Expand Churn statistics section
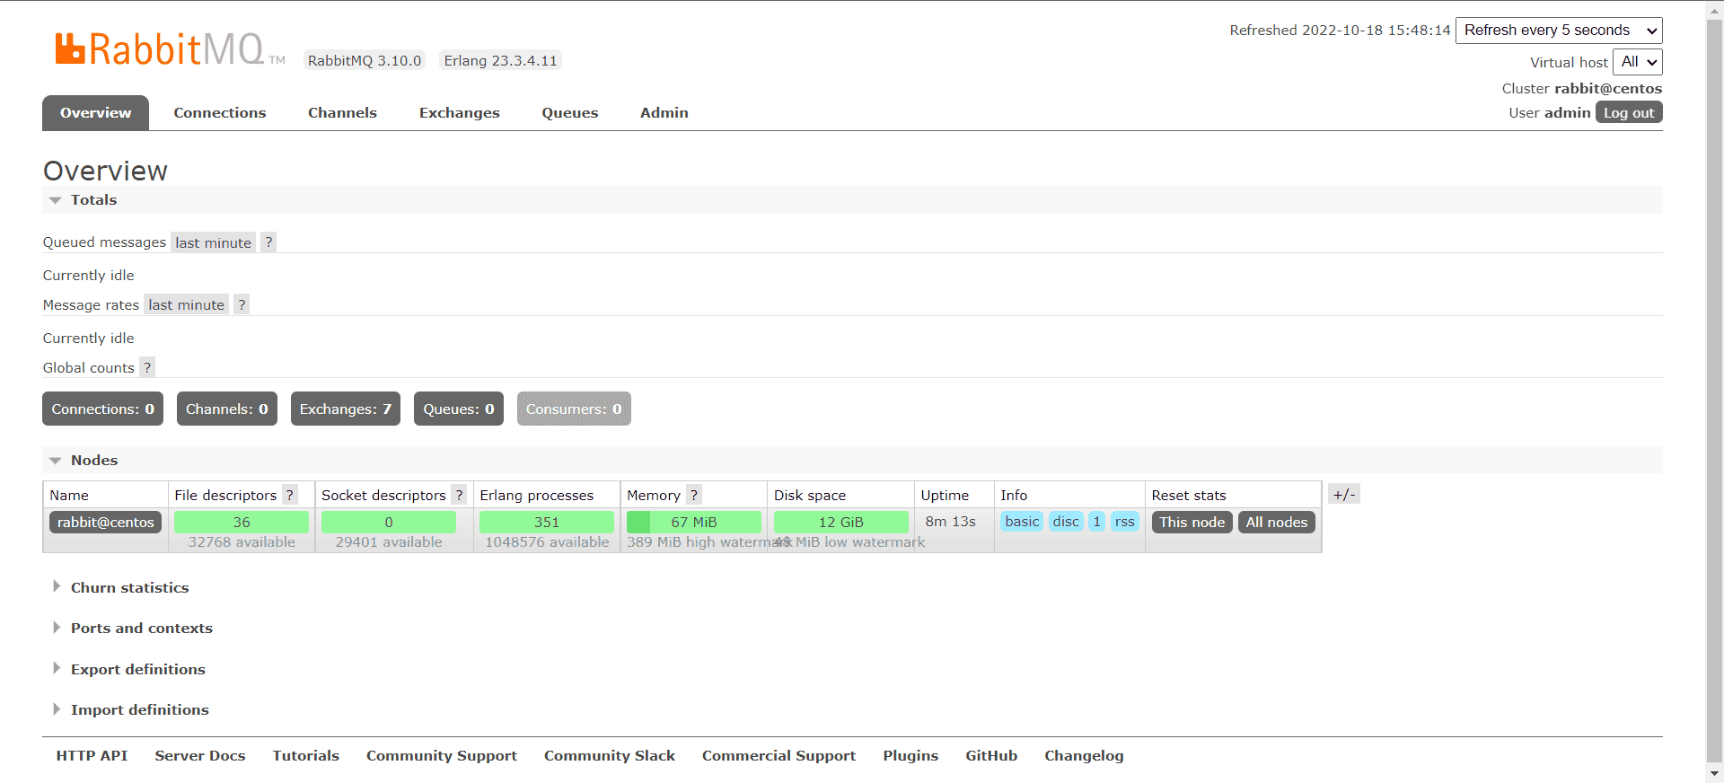The width and height of the screenshot is (1724, 783). coord(129,588)
